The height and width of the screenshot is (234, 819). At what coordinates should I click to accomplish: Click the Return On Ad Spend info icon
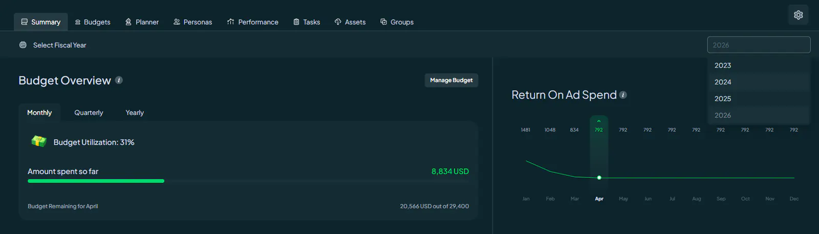click(x=623, y=95)
